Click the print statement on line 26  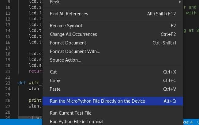35,100
